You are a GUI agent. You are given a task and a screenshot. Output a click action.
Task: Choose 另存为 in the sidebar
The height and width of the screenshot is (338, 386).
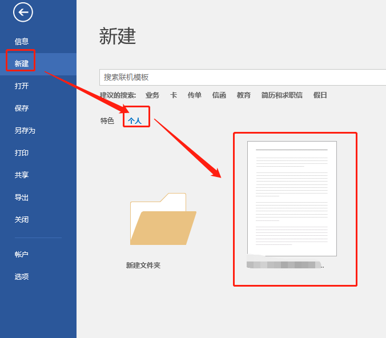[x=25, y=131]
